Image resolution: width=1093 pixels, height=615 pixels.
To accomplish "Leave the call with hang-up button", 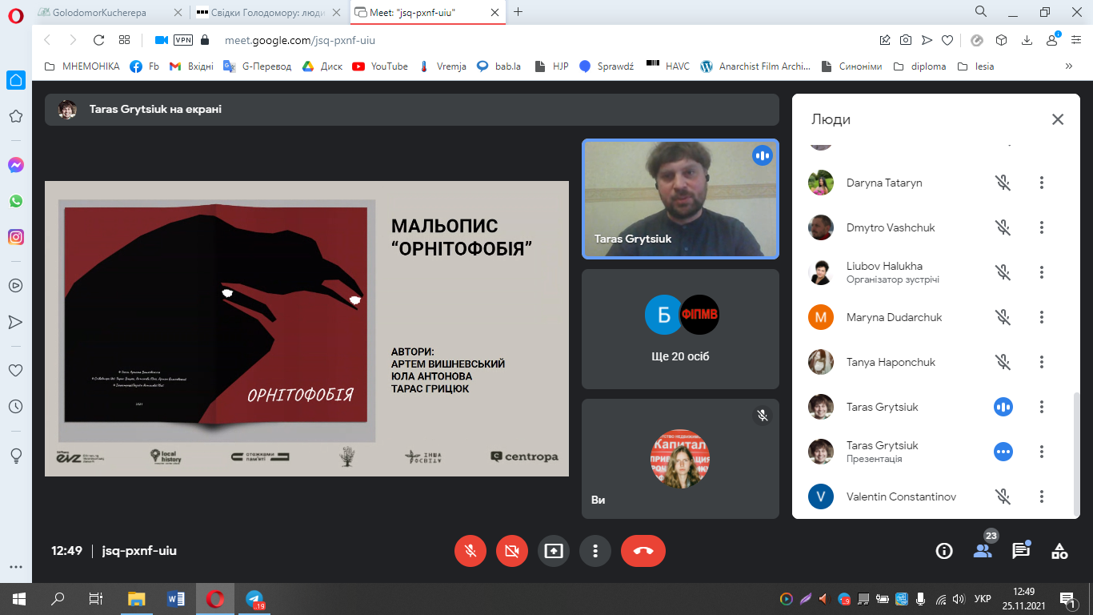I will click(643, 551).
